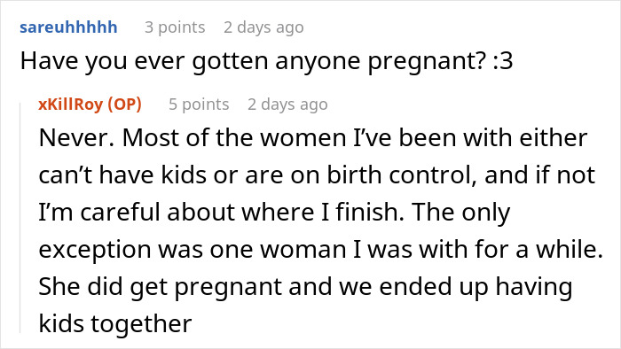Click 'can't have kids' in the reply
Image resolution: width=621 pixels, height=349 pixels.
click(122, 174)
